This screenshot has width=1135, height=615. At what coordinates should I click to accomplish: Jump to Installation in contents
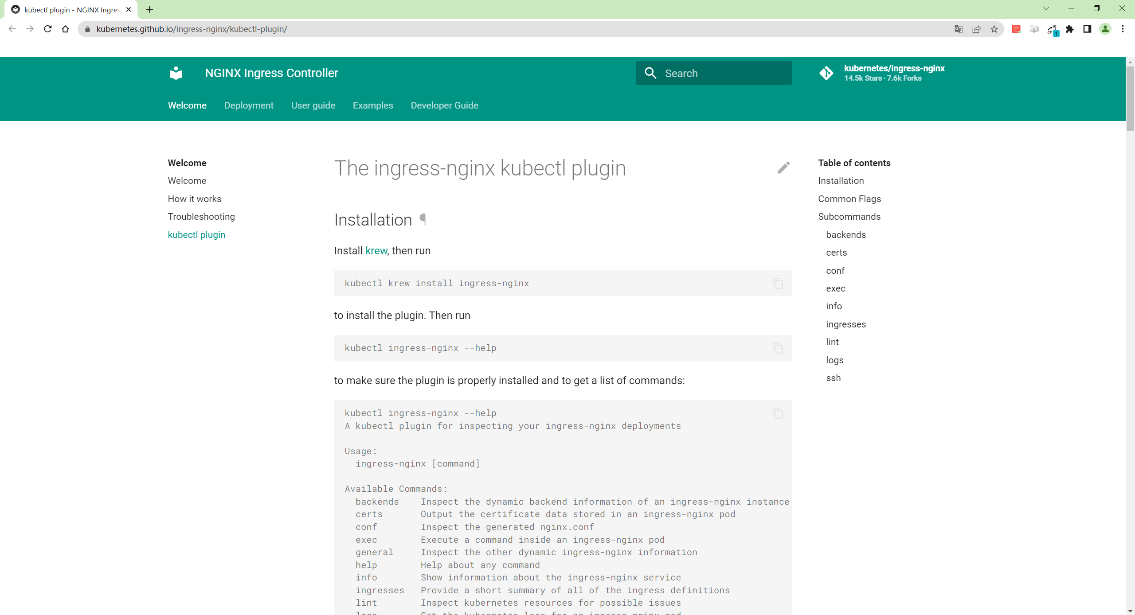(x=841, y=181)
